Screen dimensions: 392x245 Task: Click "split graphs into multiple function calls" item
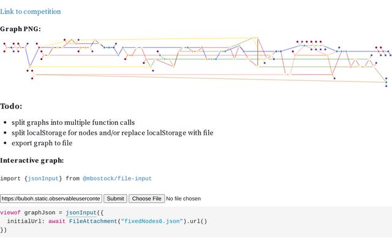73,123
